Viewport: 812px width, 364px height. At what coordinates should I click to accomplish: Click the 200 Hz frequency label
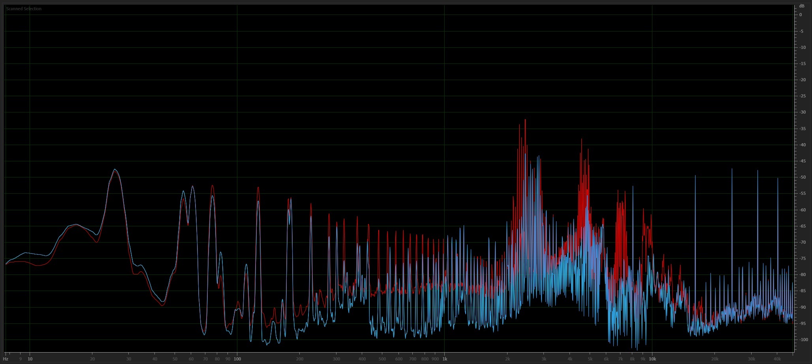[x=300, y=359]
